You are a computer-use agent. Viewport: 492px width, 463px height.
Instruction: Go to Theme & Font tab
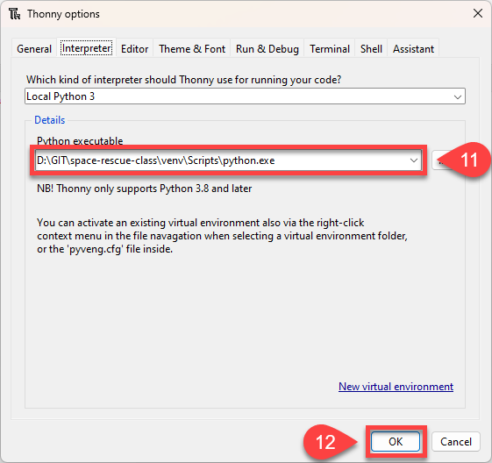click(x=192, y=49)
